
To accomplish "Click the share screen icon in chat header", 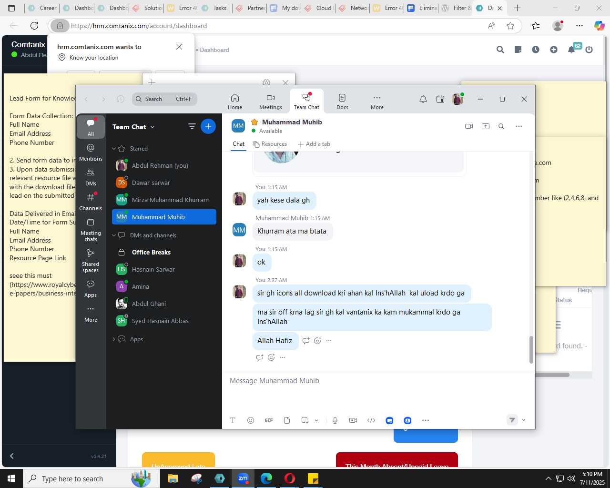I will click(485, 126).
